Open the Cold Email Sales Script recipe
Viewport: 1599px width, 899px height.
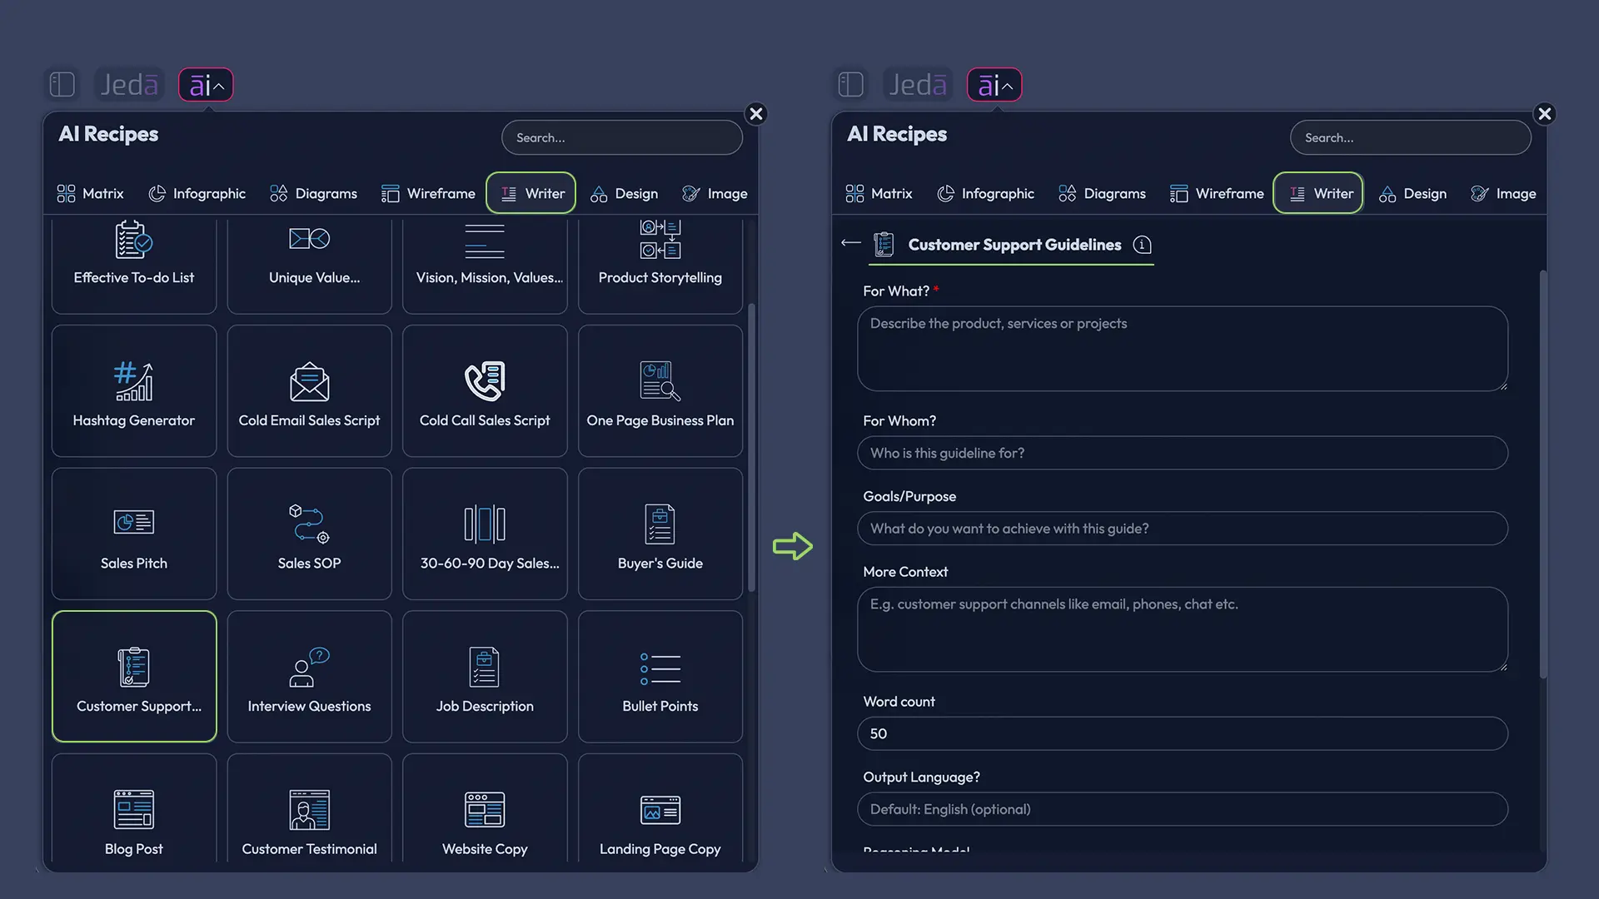pos(309,391)
